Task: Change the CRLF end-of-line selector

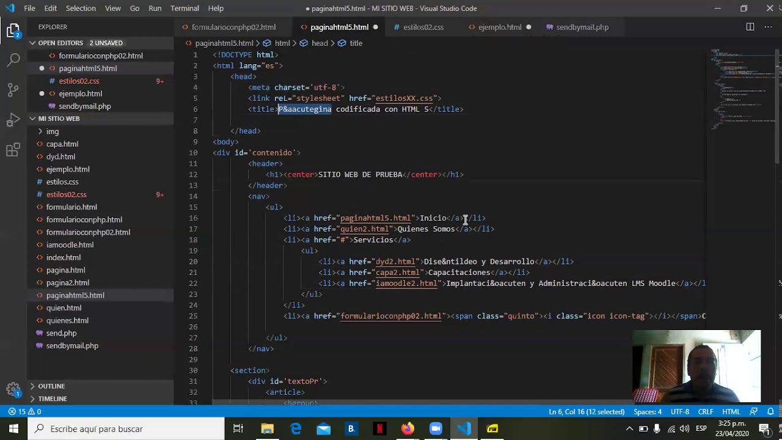Action: tap(706, 412)
